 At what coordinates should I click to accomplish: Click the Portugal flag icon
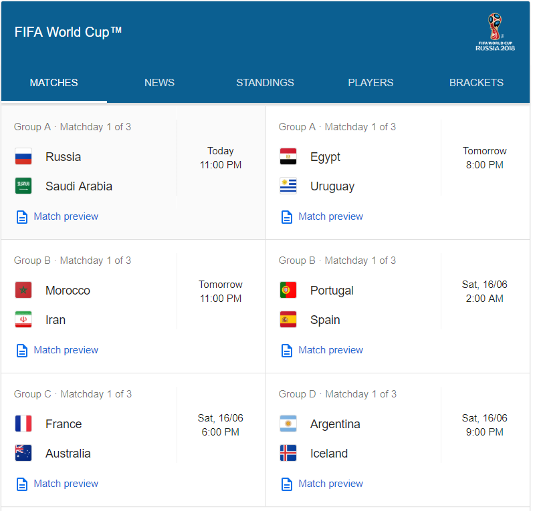pos(288,291)
